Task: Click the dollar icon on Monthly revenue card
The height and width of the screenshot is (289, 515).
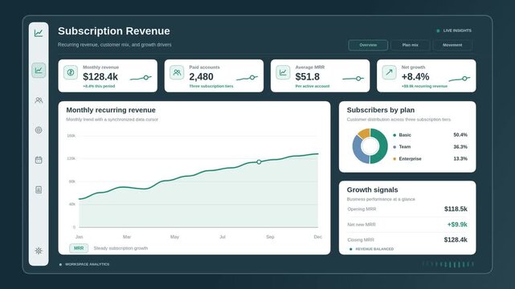Action: click(x=71, y=72)
